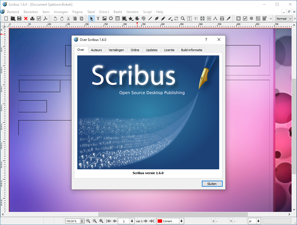Open the Save as PDF icon
This screenshot has height=225, width=297.
coord(45,18)
